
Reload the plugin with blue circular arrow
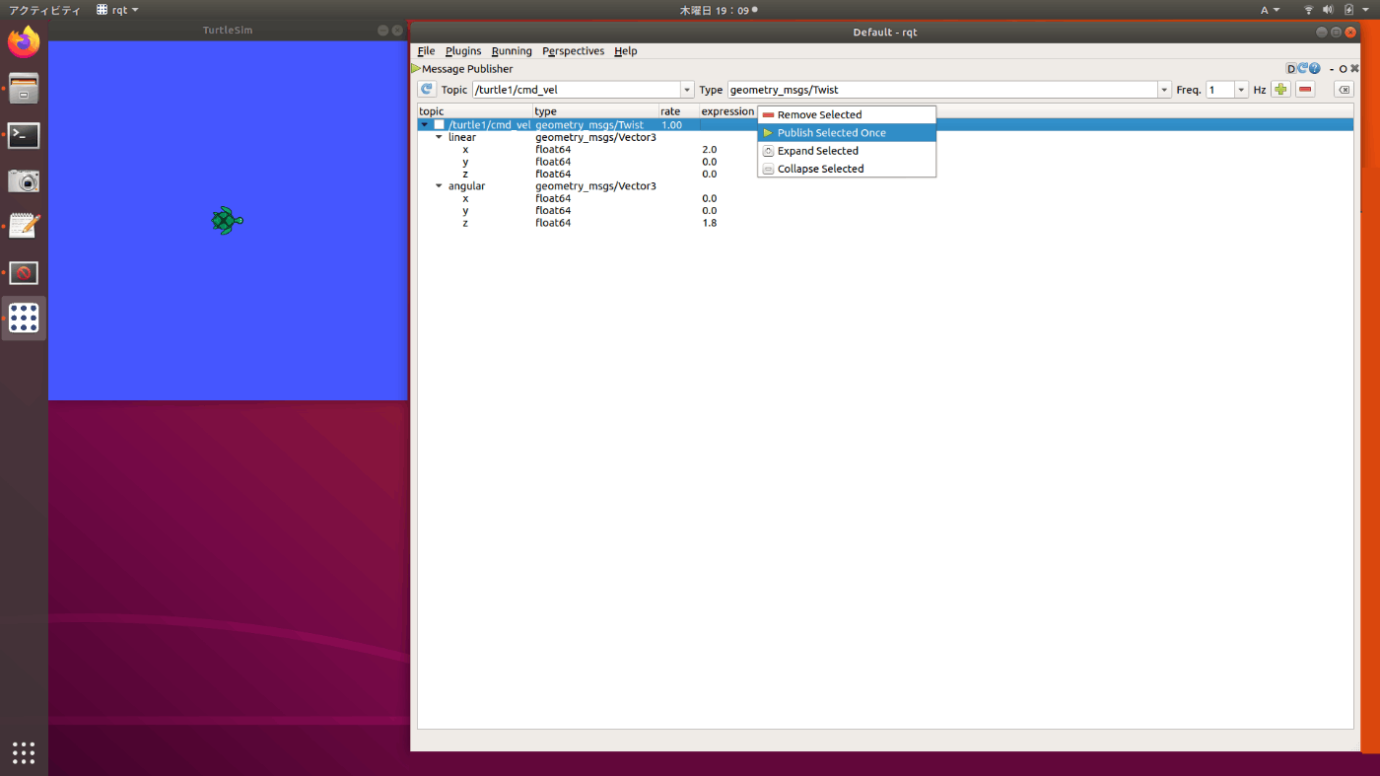(x=1303, y=69)
